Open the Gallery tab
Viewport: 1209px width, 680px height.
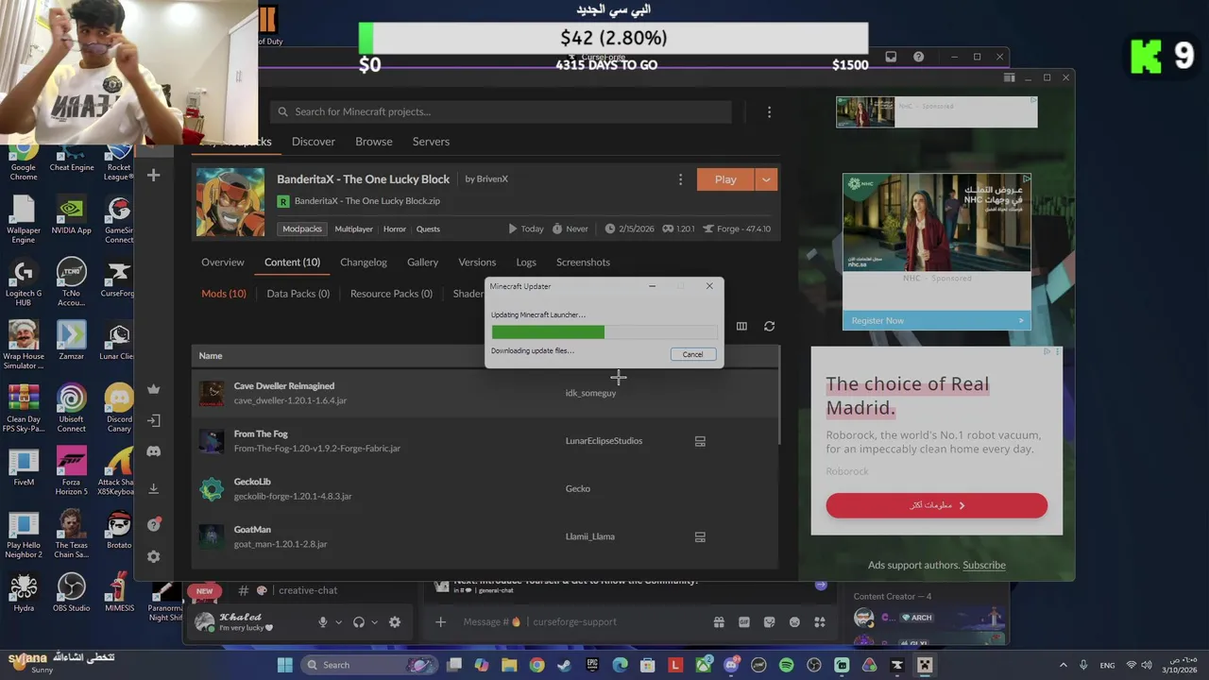pos(422,262)
